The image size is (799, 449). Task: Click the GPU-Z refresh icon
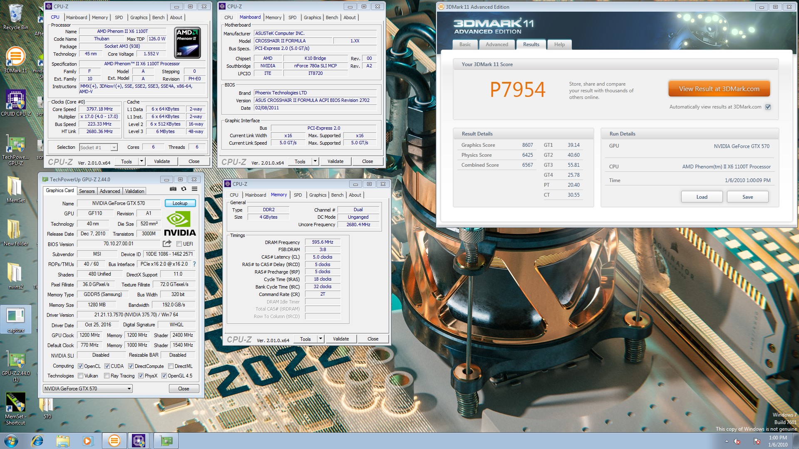[x=184, y=189]
